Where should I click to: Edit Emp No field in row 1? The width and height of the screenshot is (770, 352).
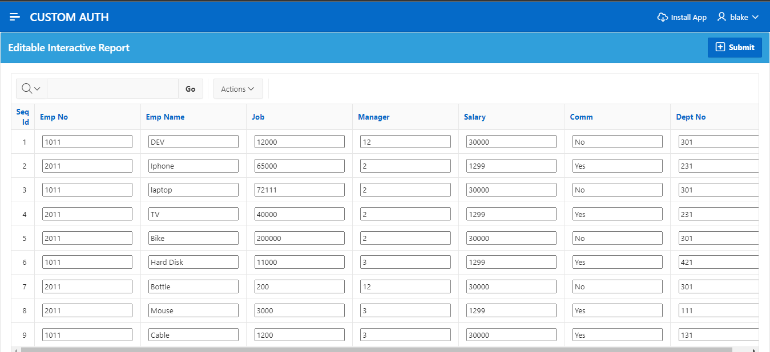click(87, 142)
